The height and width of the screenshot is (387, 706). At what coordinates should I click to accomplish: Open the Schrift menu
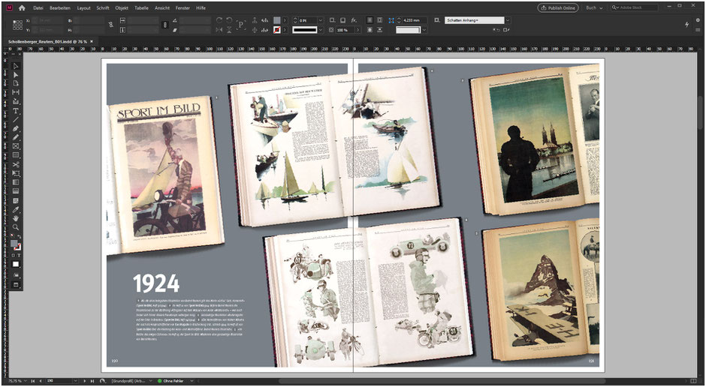click(103, 8)
